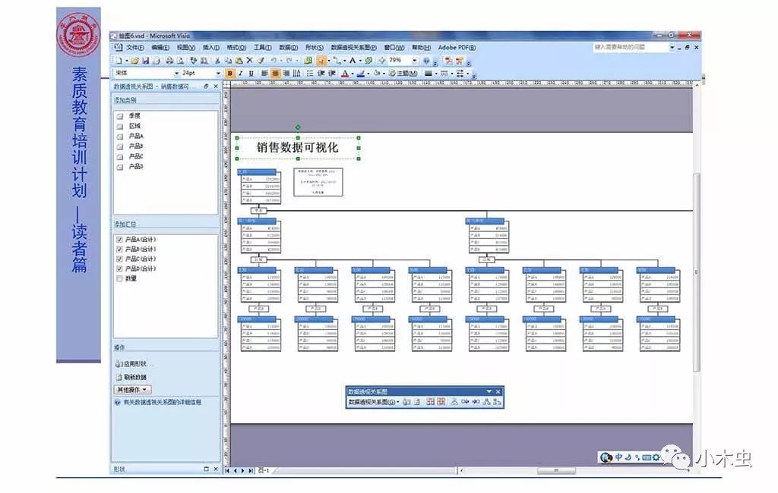Click the Align Center icon
The width and height of the screenshot is (778, 493).
(276, 74)
